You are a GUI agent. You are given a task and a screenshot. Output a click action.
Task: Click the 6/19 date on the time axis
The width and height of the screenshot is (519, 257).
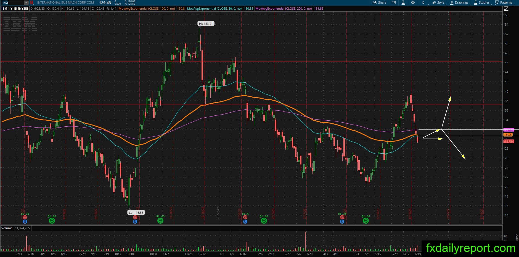(x=418, y=254)
